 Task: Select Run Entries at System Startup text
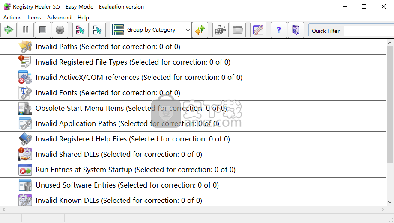point(135,170)
